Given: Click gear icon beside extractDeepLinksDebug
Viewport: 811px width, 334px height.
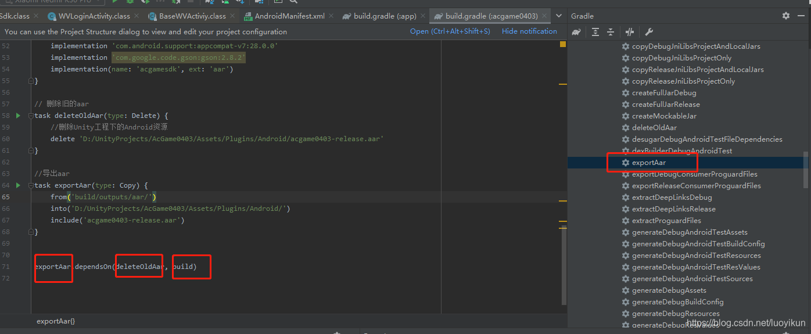Looking at the screenshot, I should [626, 197].
